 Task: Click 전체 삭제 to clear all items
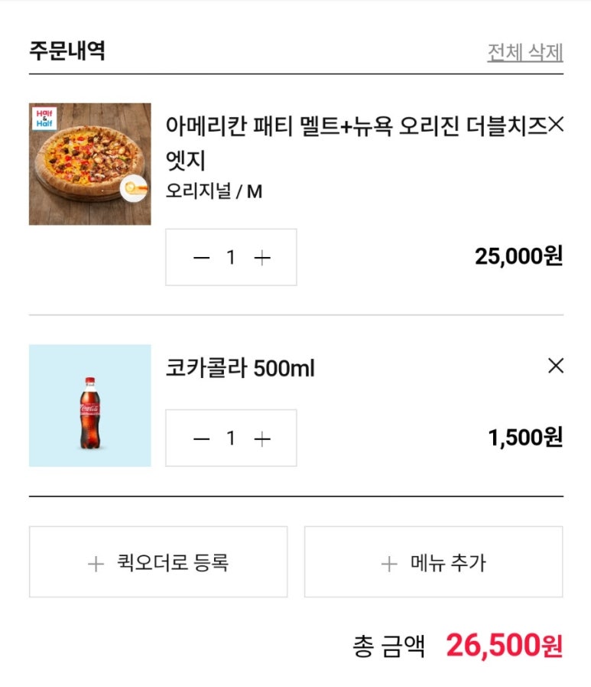click(525, 52)
